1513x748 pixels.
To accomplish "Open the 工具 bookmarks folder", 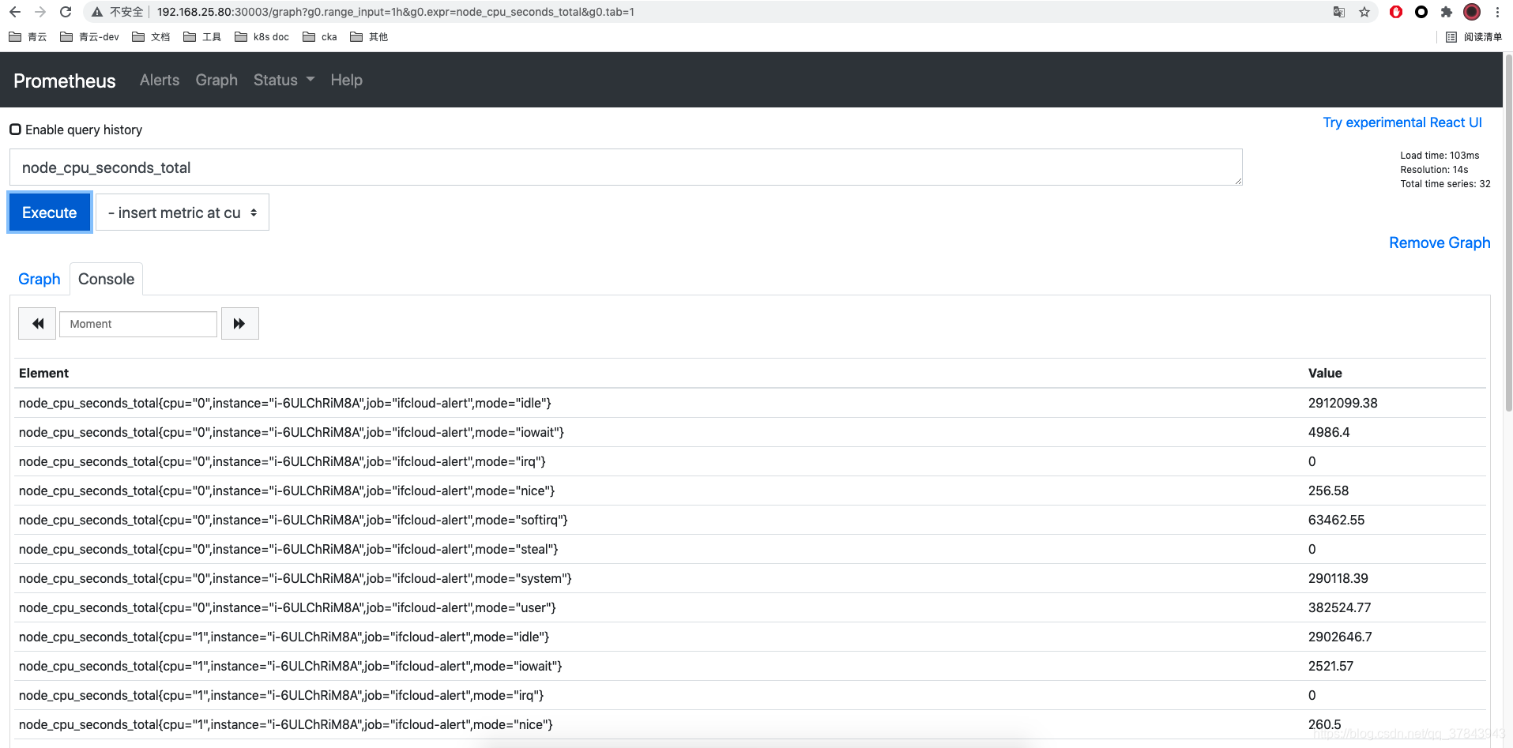I will click(x=202, y=37).
